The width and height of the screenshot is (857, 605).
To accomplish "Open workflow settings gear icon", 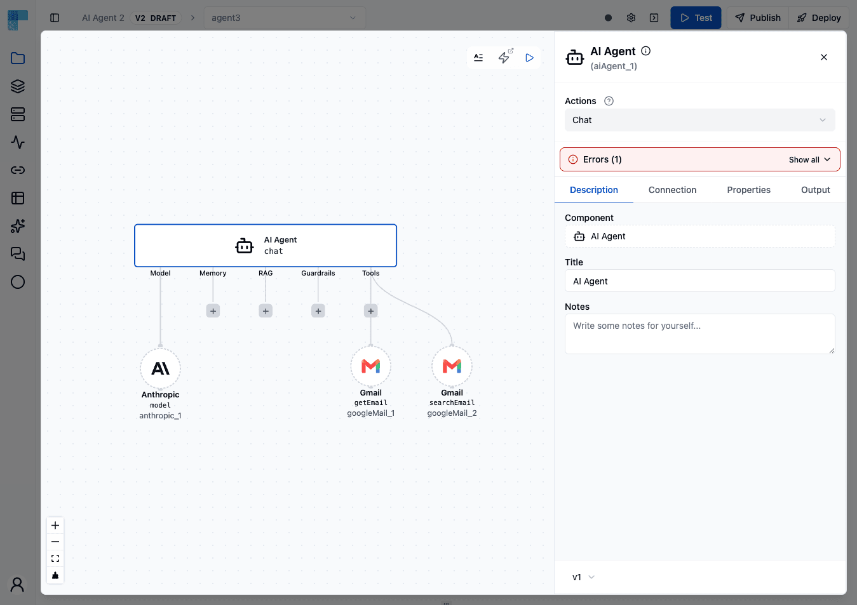I will click(x=631, y=18).
